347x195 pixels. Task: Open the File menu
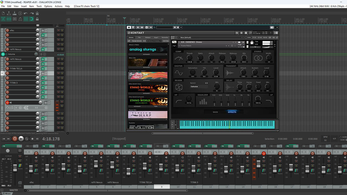coord(3,6)
